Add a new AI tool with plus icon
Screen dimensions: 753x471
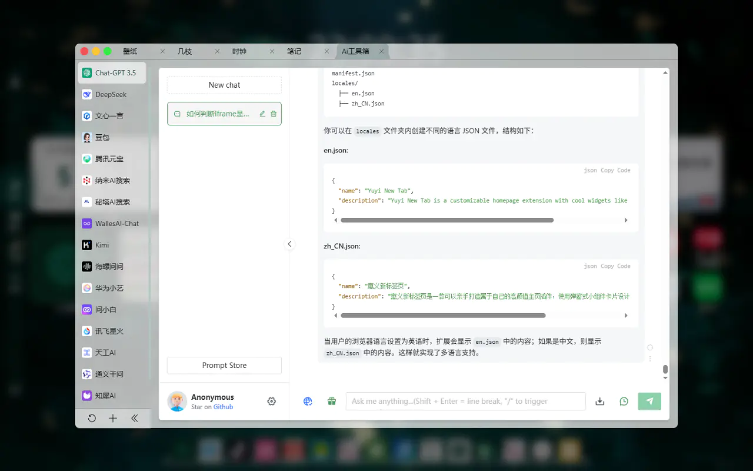click(113, 419)
